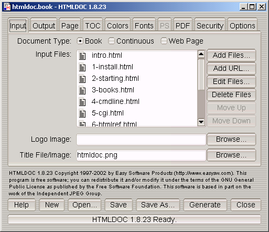Click the 5-cgi.html document icon
This screenshot has height=232, width=269.
click(x=82, y=113)
